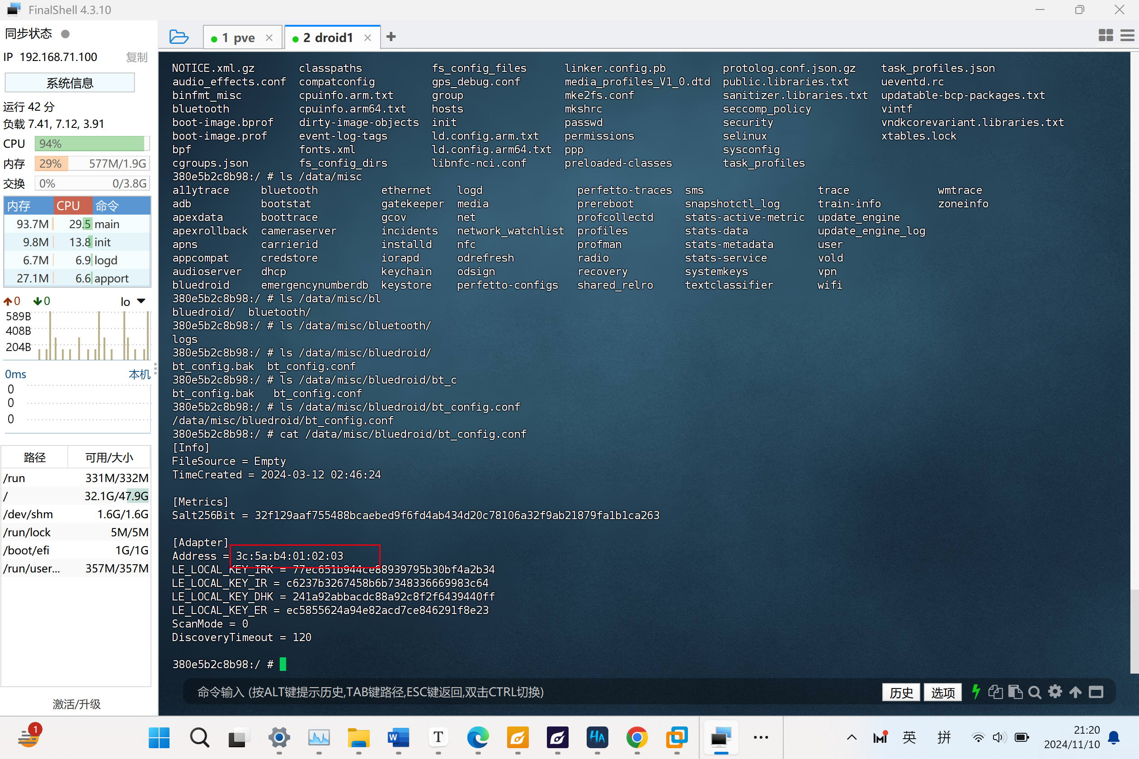Open Microsoft Edge from the taskbar
The height and width of the screenshot is (759, 1139).
pyautogui.click(x=477, y=737)
